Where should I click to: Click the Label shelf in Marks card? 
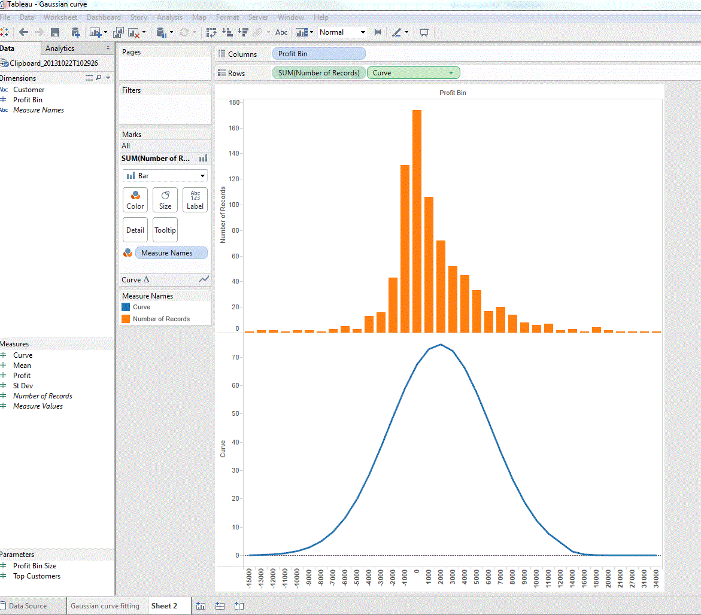tap(195, 199)
